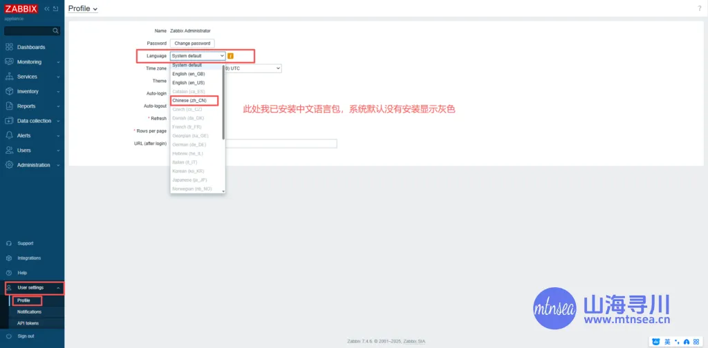Open the Zabbix SIA footer link
This screenshot has height=348, width=708.
(414, 342)
